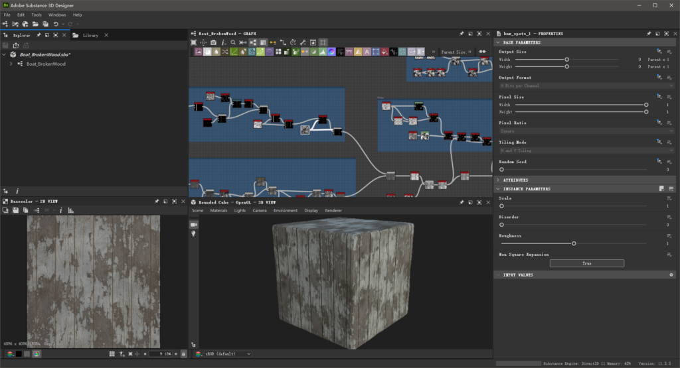Click the light bulb icon in 3D view sidebar
Image resolution: width=680 pixels, height=368 pixels.
click(x=193, y=233)
